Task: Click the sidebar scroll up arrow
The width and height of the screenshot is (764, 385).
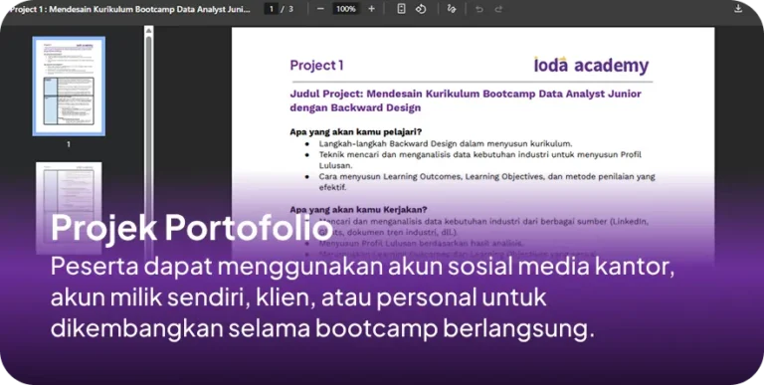Action: click(148, 31)
